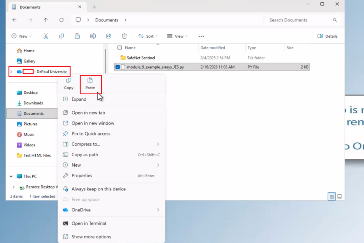Screen dimensions: 364x243
Task: Expand the DePaul University OneDrive tree node
Action: (11, 72)
